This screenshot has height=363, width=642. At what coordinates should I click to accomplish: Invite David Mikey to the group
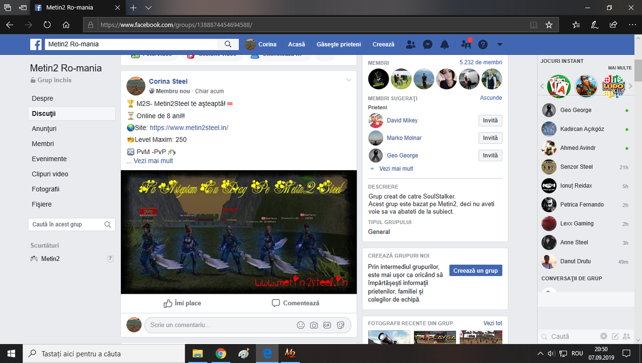tap(490, 120)
